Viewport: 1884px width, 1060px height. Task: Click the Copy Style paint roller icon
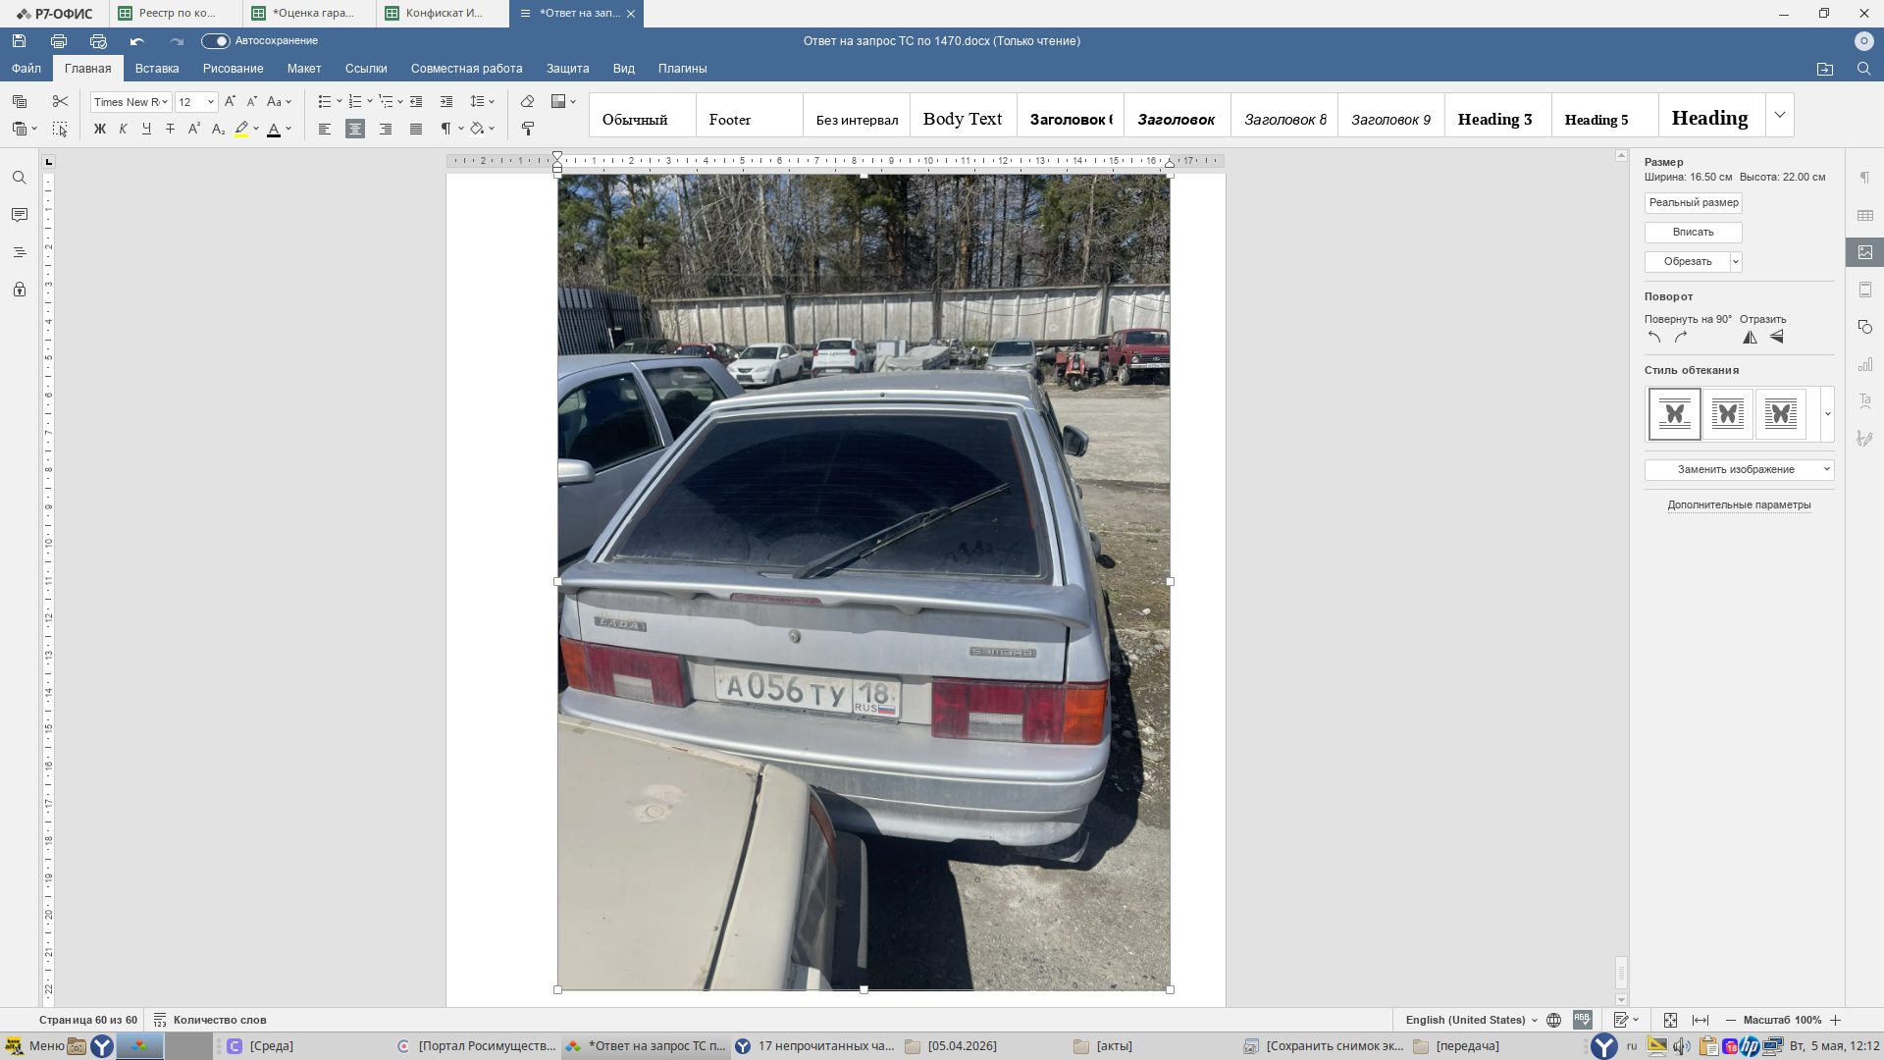[527, 129]
